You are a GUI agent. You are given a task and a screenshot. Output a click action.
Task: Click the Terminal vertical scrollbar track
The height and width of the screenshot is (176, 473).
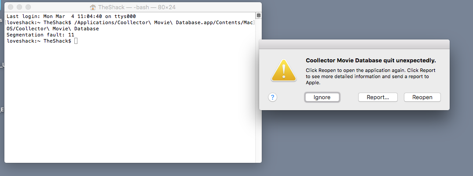coord(259,90)
